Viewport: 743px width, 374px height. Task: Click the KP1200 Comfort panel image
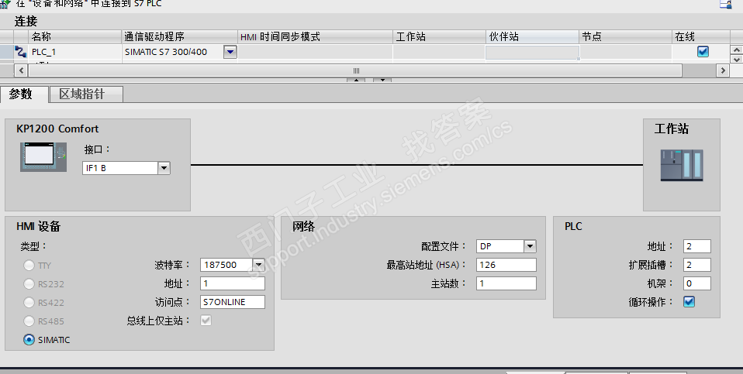(43, 156)
